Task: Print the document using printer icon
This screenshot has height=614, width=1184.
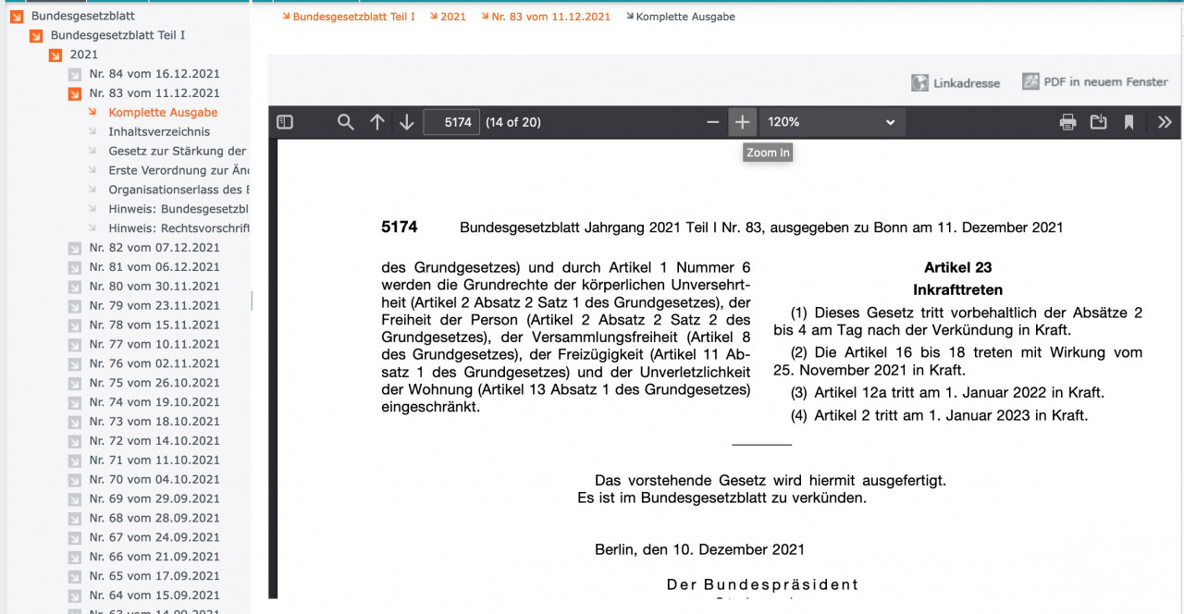Action: (1067, 122)
